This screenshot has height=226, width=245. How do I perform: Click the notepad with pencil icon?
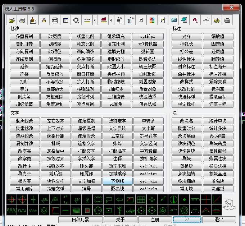163,20
